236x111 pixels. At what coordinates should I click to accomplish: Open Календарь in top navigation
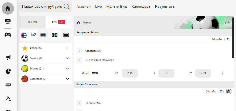141,7
